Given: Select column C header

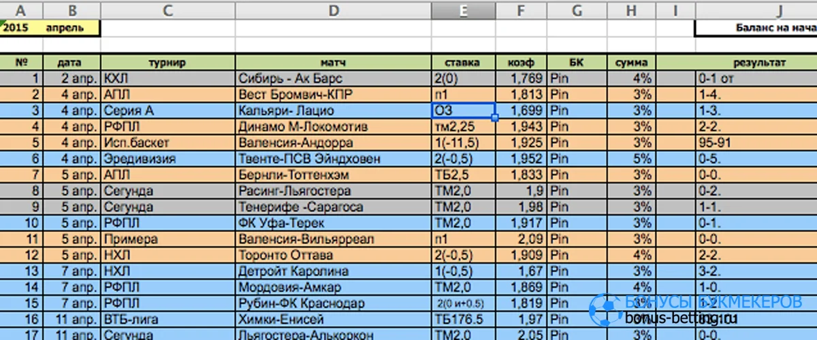Looking at the screenshot, I should (x=167, y=10).
